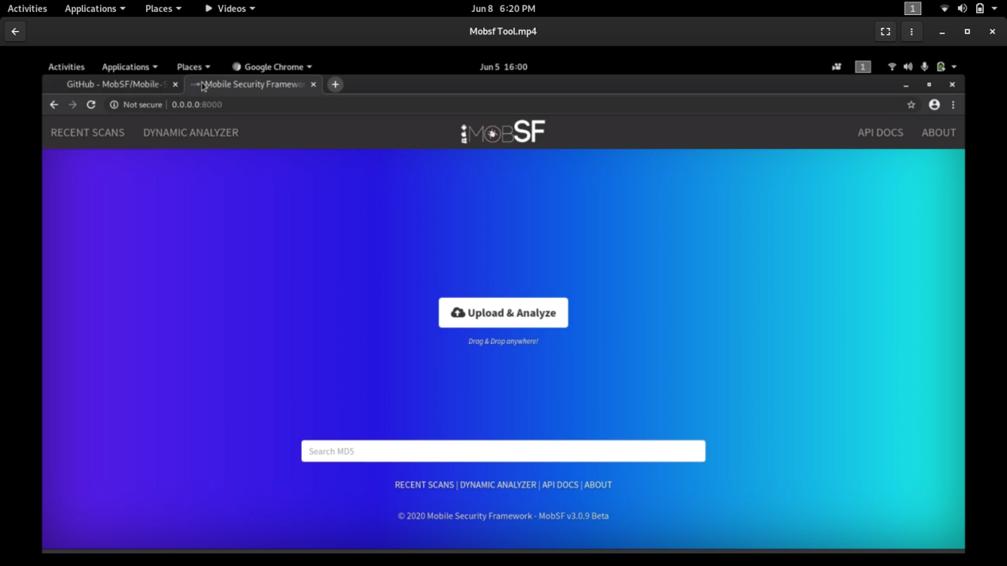Follow the DYNAMIC ANALYZER footer link
Screen dimensions: 1007x566
(x=498, y=484)
